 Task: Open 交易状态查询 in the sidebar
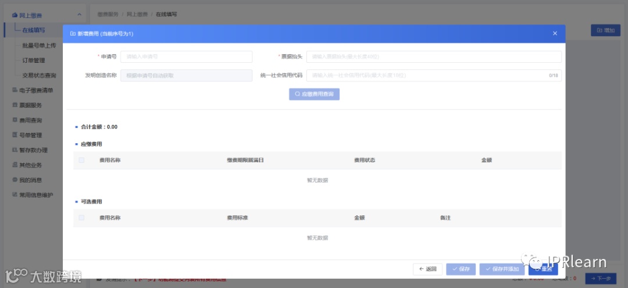click(40, 75)
